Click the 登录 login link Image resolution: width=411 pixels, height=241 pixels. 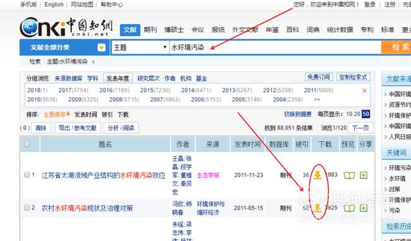[370, 4]
